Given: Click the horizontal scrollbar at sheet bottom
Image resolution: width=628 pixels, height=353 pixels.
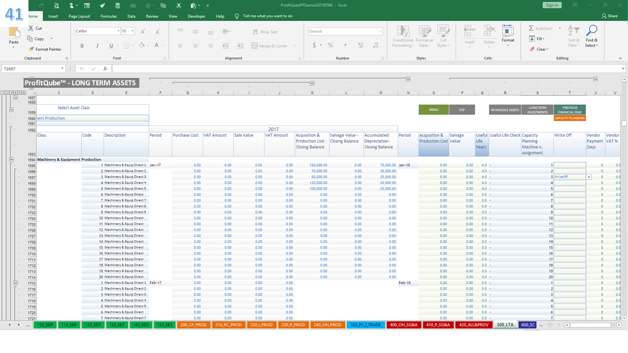Looking at the screenshot, I should [x=591, y=325].
